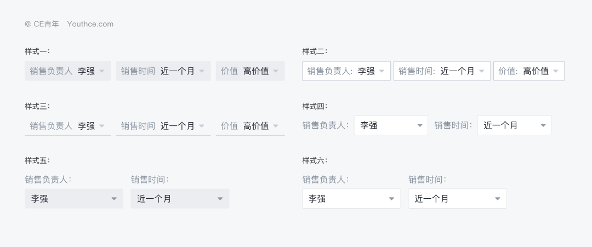Click the Youthce.com link text

pos(90,24)
